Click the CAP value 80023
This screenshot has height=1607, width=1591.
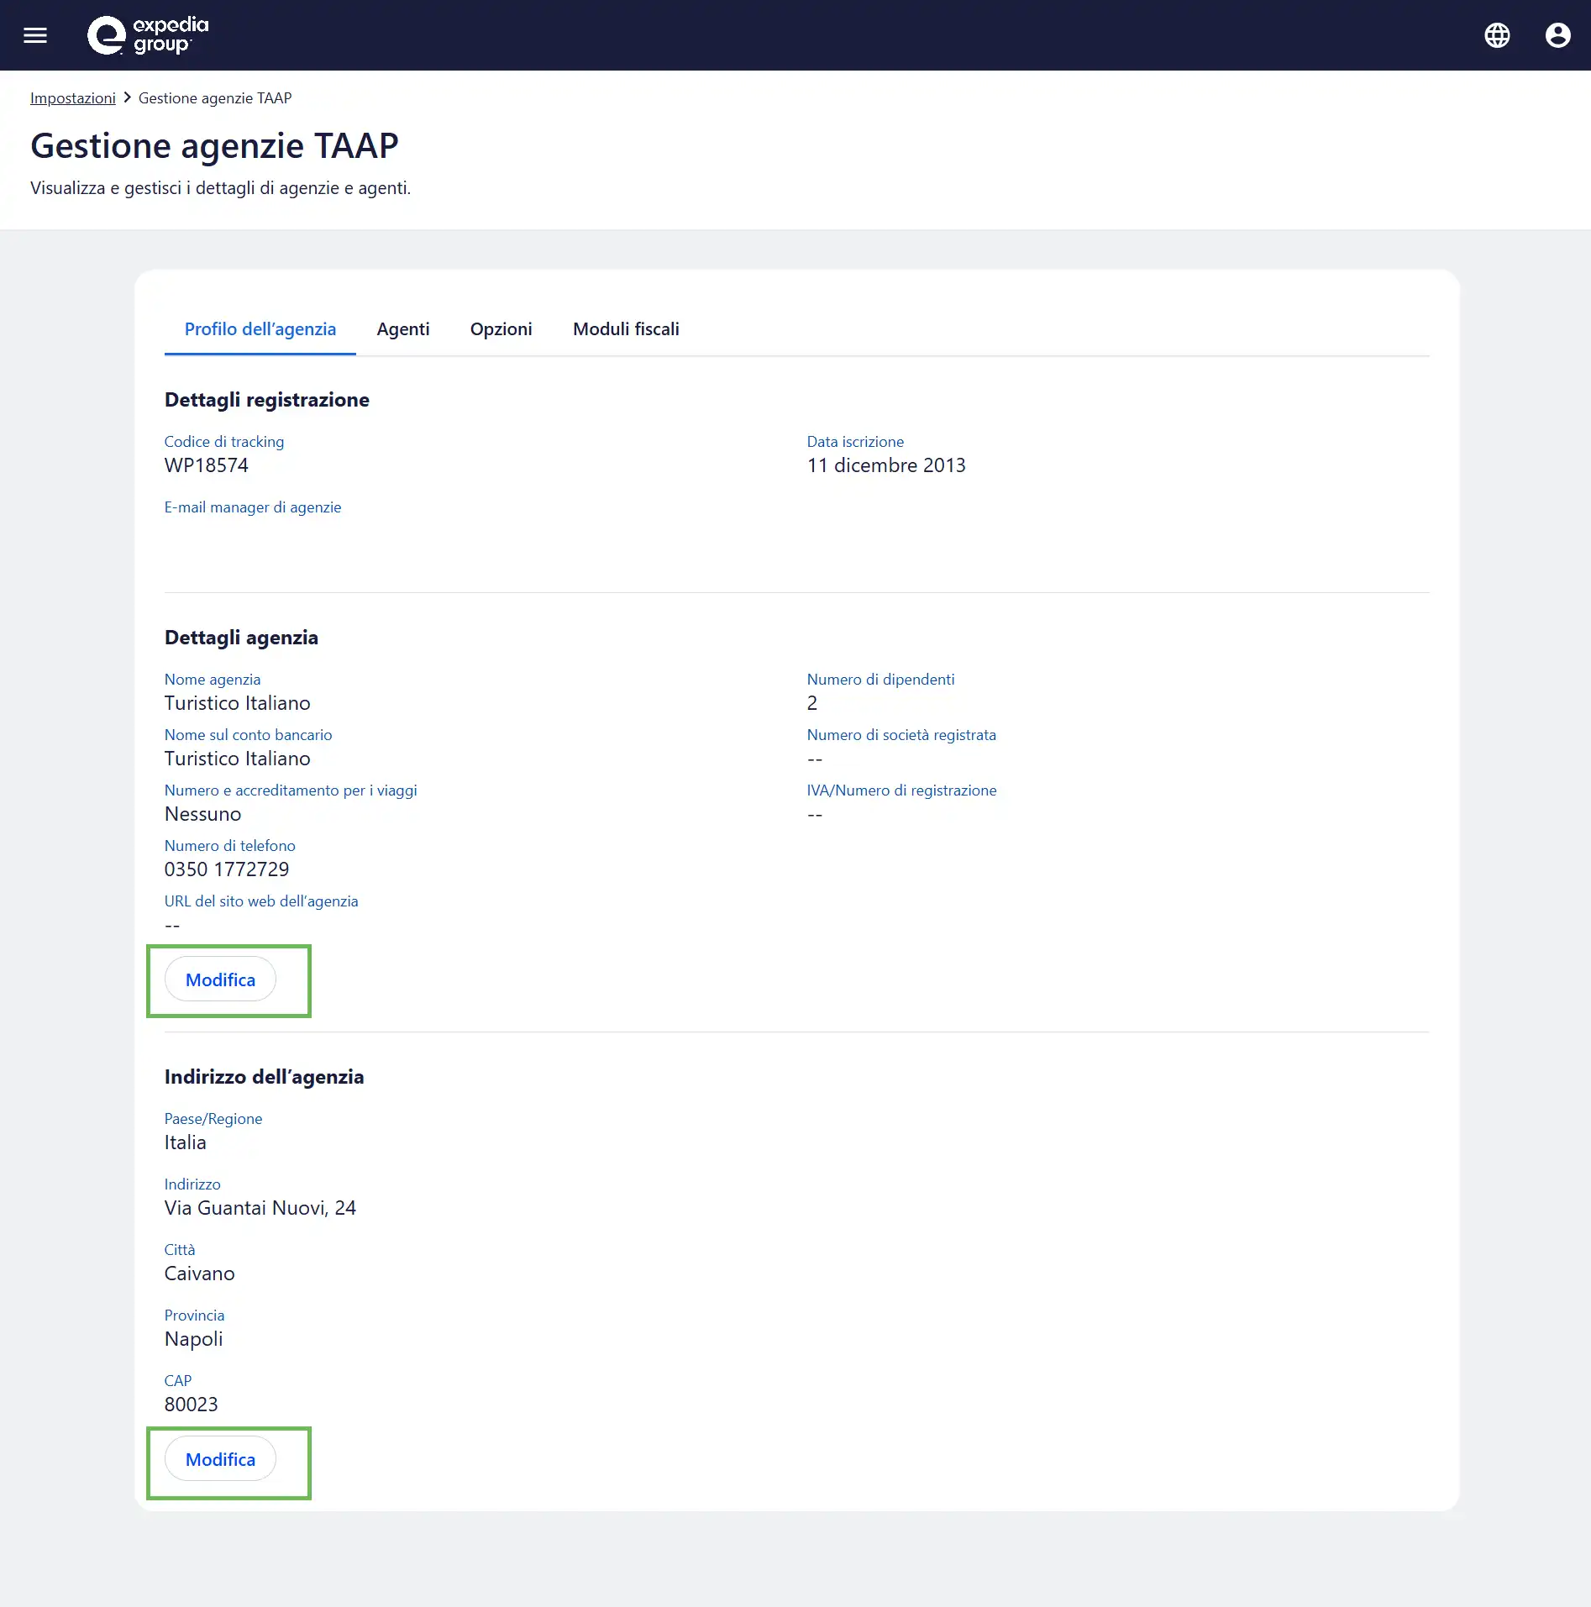(x=191, y=1404)
